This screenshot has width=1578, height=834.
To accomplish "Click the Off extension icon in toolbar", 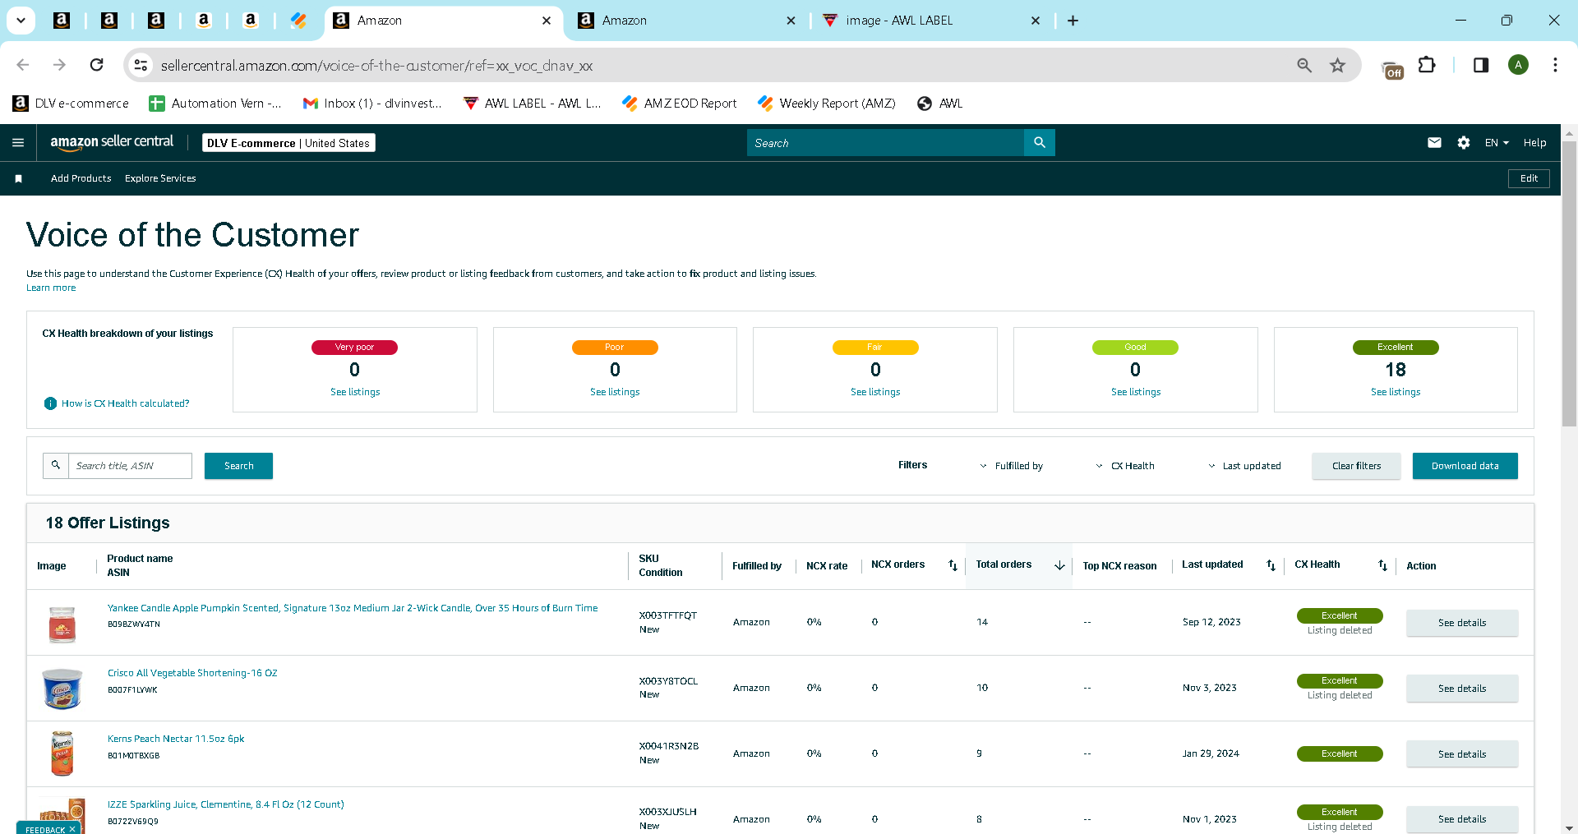I will 1393,71.
